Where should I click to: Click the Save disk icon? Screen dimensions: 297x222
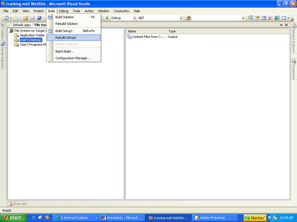coord(33,18)
